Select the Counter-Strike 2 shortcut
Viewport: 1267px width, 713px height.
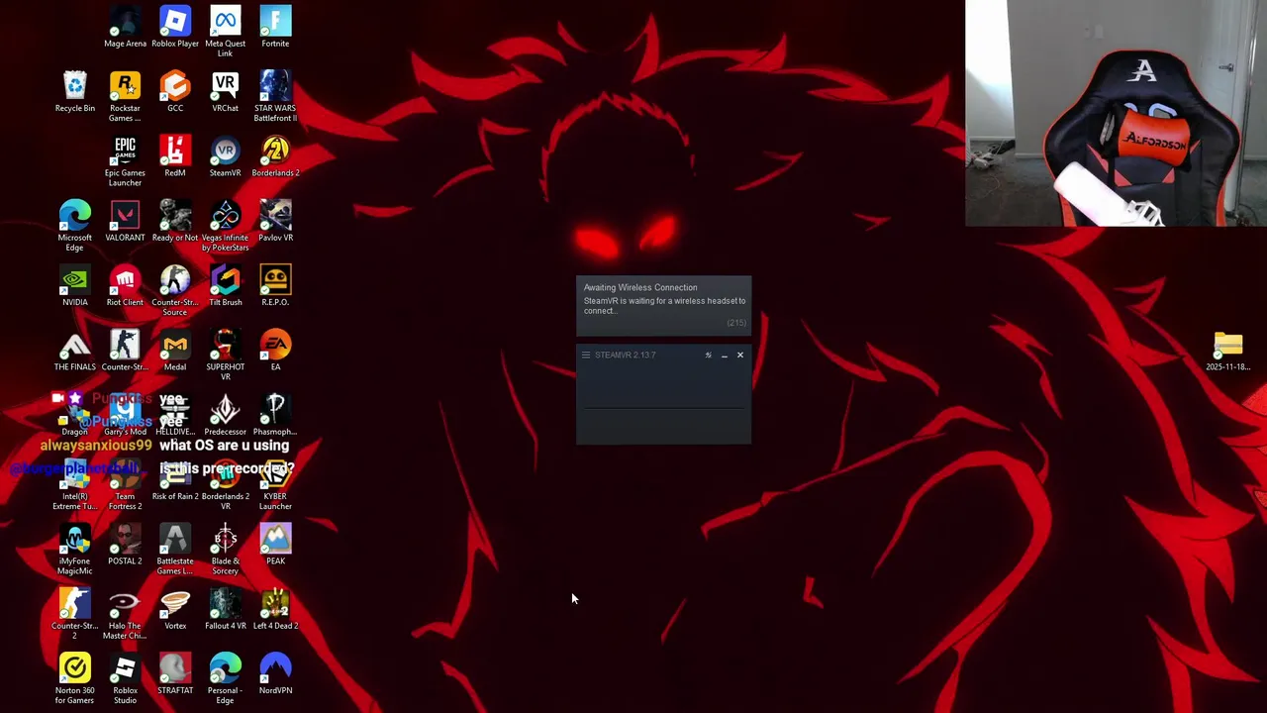point(75,614)
